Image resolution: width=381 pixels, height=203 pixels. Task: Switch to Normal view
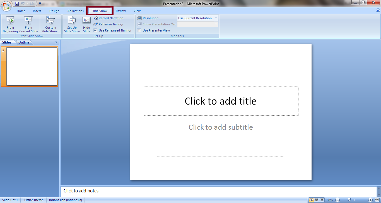tap(312, 200)
